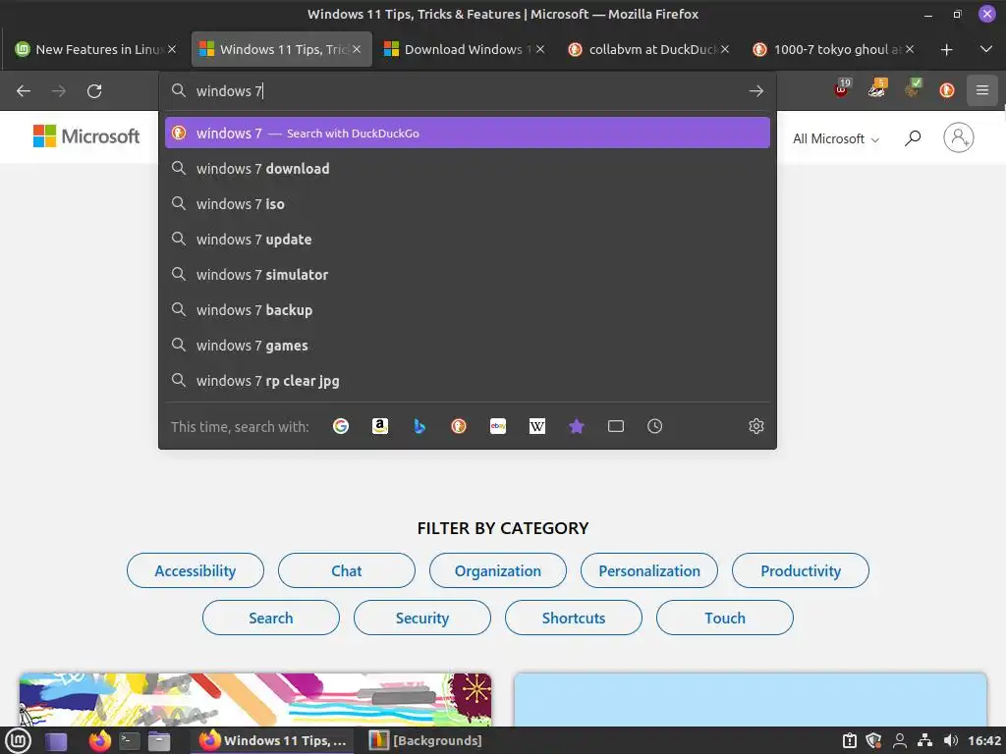1006x754 pixels.
Task: Open the uBlock Origin extension icon
Action: click(x=842, y=89)
